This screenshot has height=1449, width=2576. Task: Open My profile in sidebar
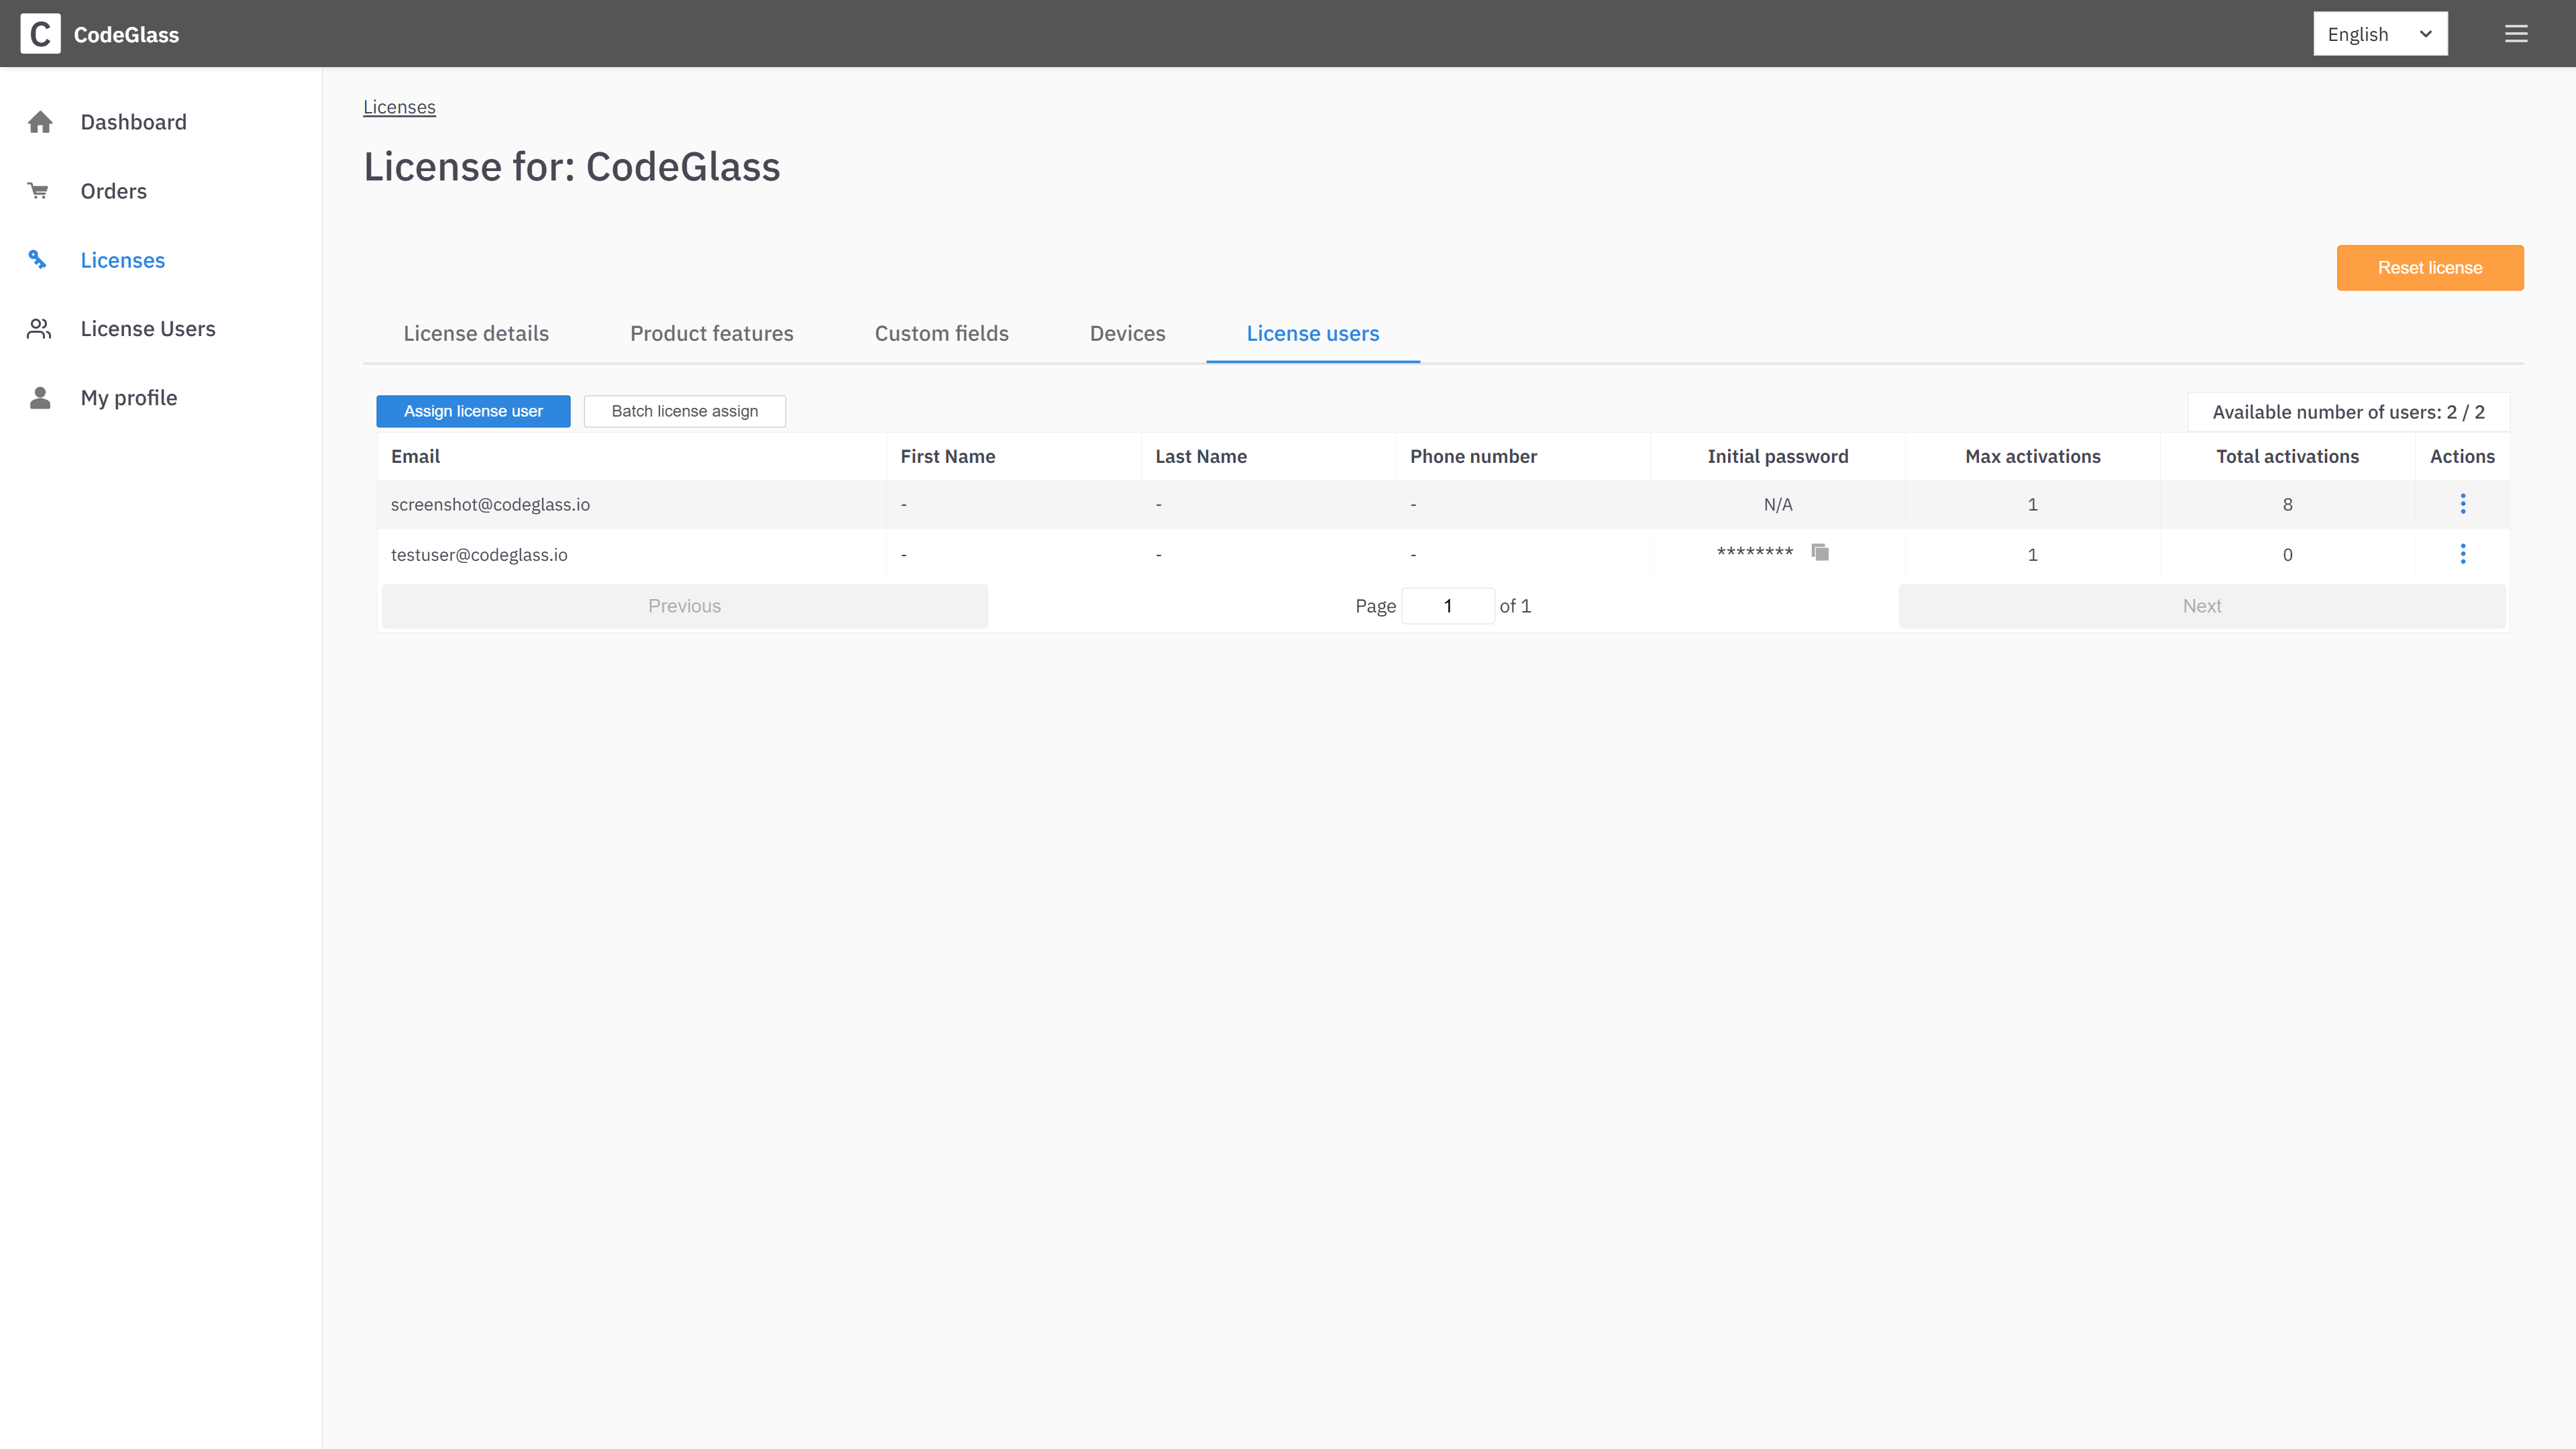(x=129, y=398)
